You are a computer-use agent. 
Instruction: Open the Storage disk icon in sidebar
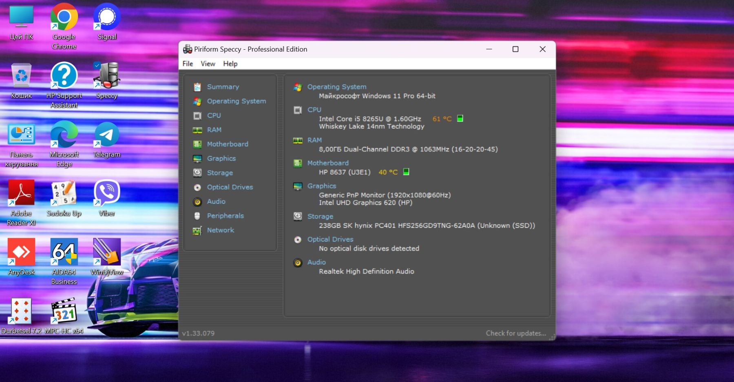(x=197, y=173)
